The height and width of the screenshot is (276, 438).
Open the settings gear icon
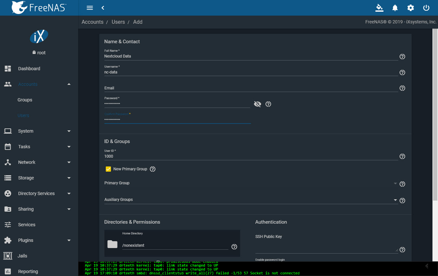click(411, 8)
